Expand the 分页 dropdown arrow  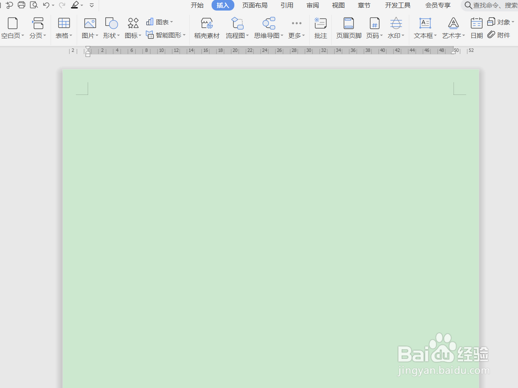click(45, 36)
